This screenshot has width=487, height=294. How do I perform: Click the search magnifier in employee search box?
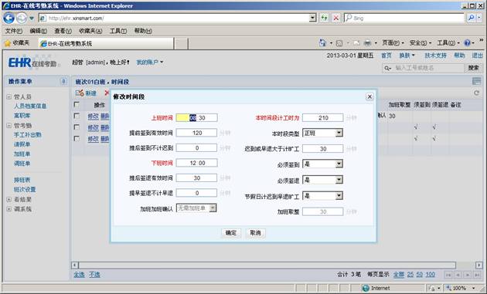coord(387,68)
